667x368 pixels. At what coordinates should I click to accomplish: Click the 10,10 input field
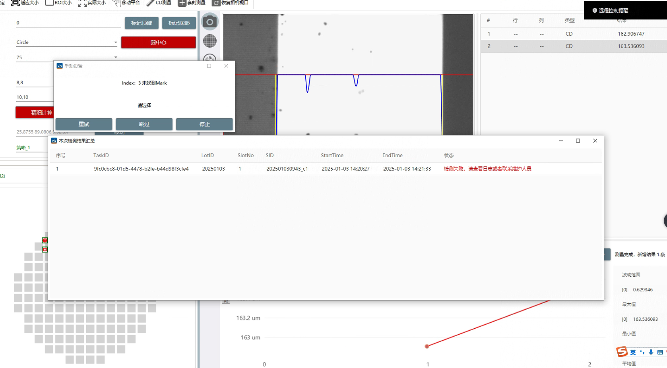(35, 97)
